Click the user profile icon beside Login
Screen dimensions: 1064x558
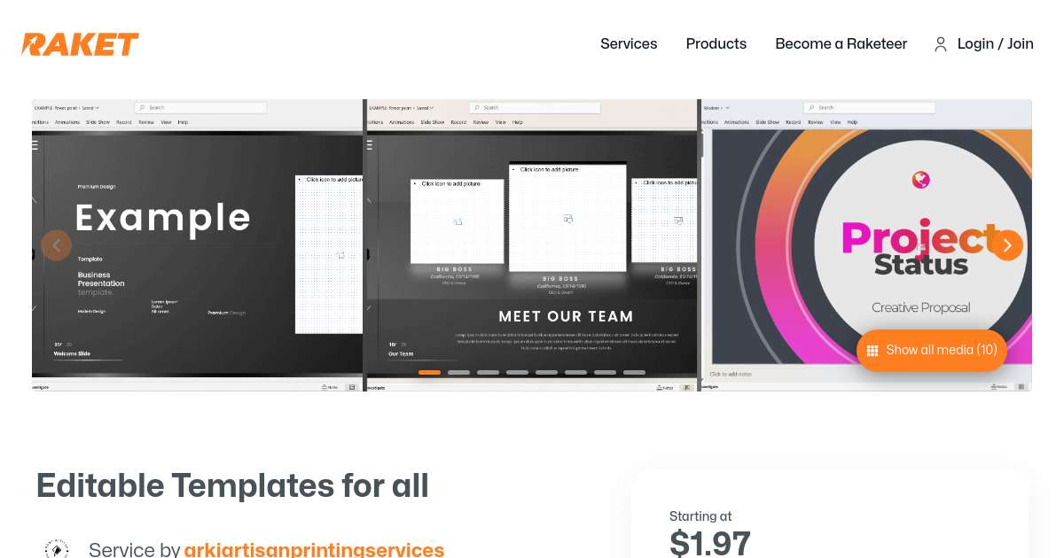coord(941,44)
